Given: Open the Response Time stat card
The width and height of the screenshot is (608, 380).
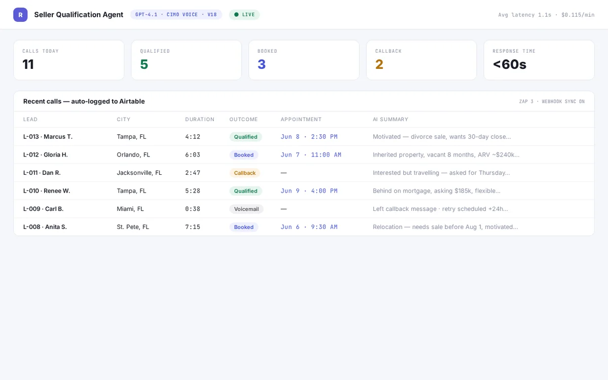Looking at the screenshot, I should [x=539, y=60].
